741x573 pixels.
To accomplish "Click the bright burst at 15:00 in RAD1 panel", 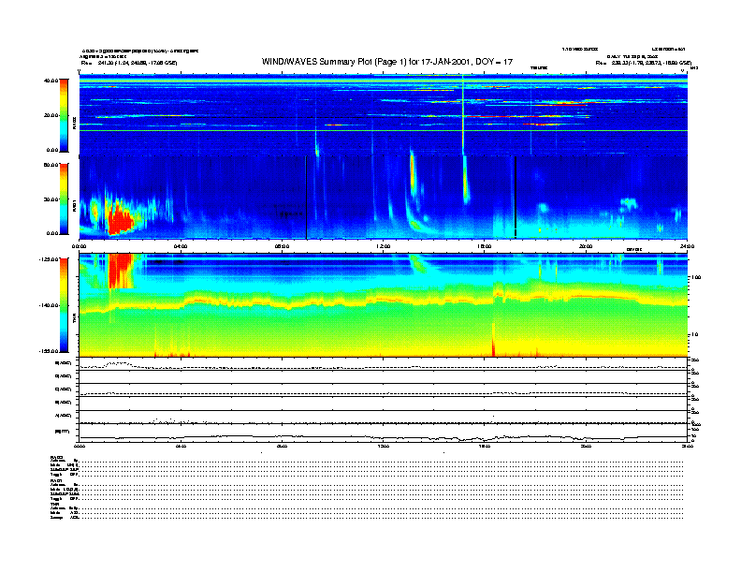I will [466, 180].
